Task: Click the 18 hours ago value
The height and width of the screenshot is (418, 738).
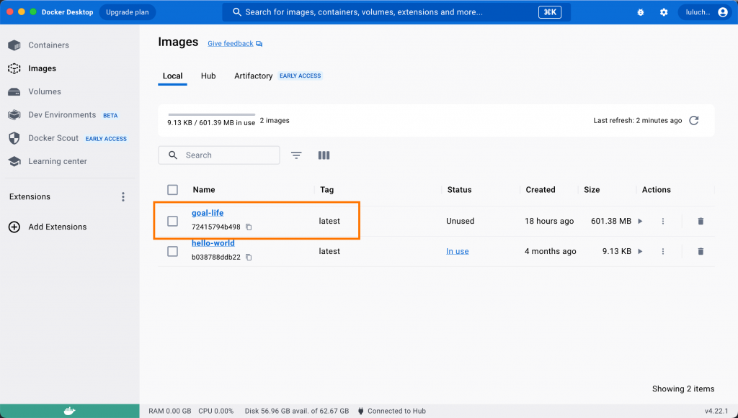Action: [549, 221]
